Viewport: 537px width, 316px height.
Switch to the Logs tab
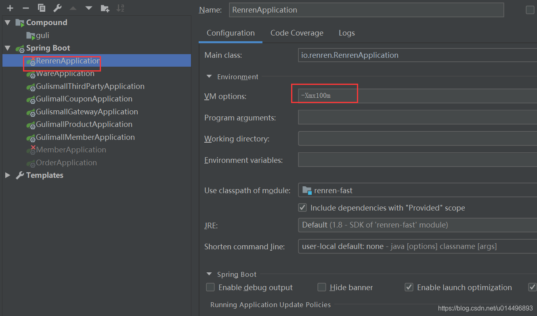[347, 33]
